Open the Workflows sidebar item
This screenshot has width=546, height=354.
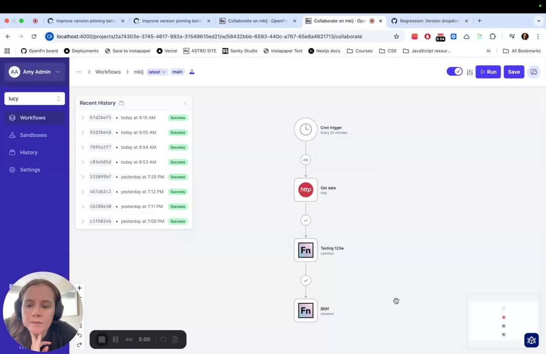[x=35, y=118]
